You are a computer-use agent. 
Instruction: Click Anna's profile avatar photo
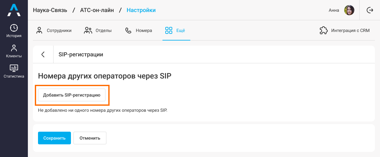pyautogui.click(x=349, y=10)
